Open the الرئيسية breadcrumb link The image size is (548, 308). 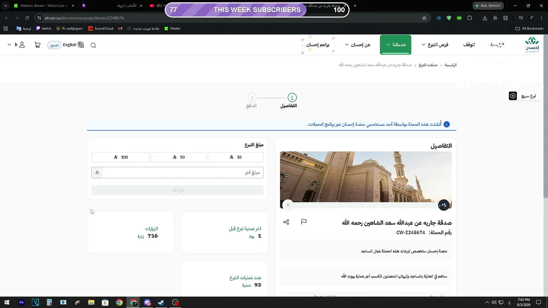(x=450, y=65)
